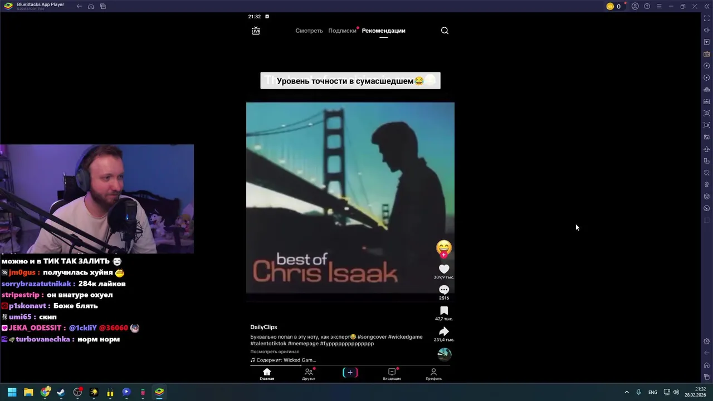Image resolution: width=713 pixels, height=401 pixels.
Task: Open BlueStacks set location icon
Action: [x=707, y=185]
